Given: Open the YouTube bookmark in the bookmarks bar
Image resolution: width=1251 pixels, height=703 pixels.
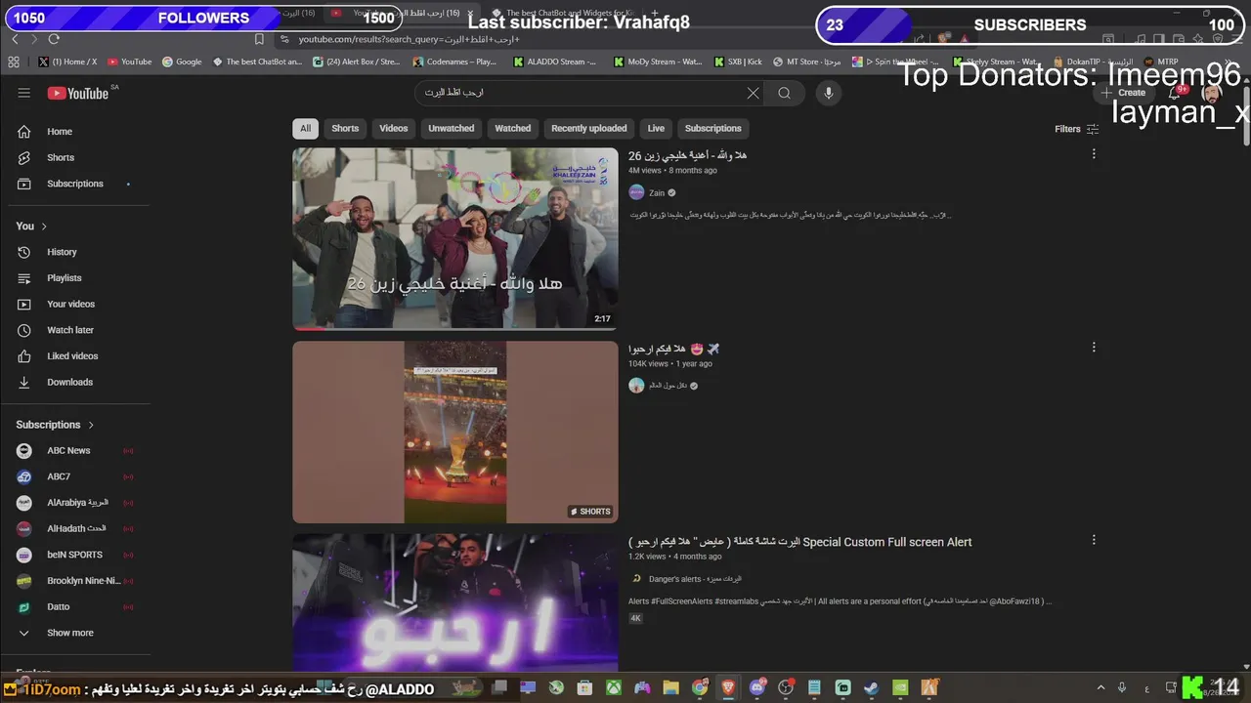Looking at the screenshot, I should pyautogui.click(x=130, y=62).
